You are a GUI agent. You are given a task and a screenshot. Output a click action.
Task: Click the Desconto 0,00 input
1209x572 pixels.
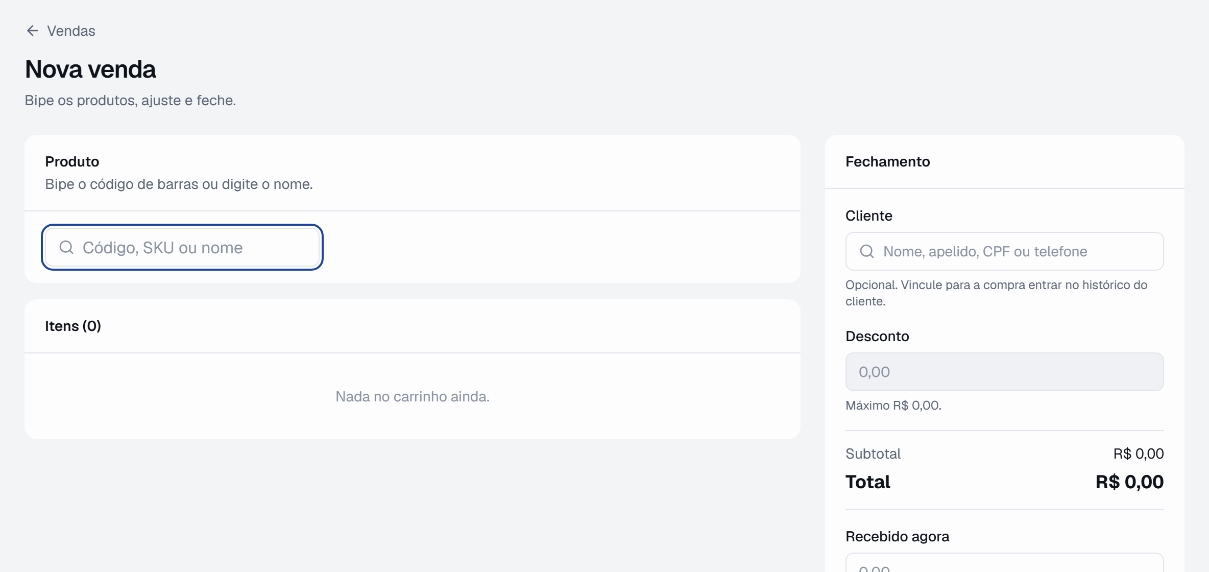tap(1004, 372)
